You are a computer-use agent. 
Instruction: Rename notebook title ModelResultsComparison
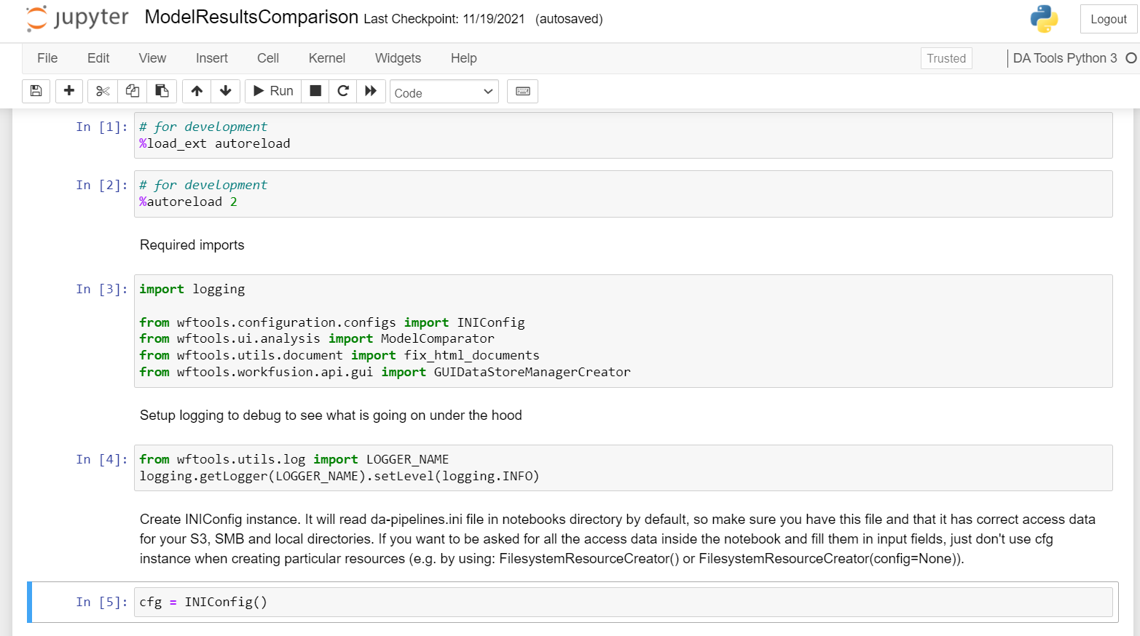251,17
